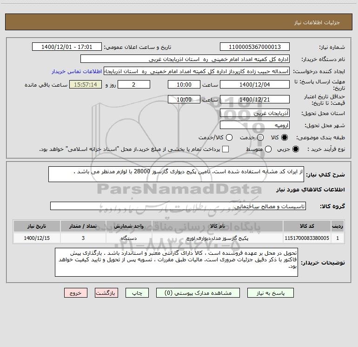
Task: Select the خدمت radio button
Action: point(260,137)
